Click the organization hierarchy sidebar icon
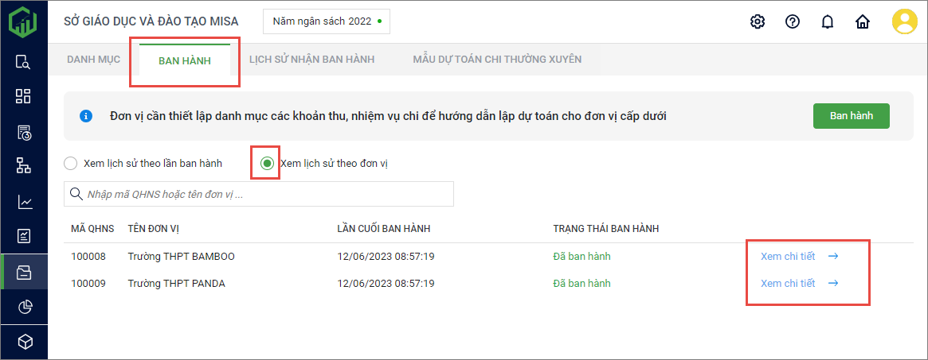The width and height of the screenshot is (928, 360). [x=24, y=165]
